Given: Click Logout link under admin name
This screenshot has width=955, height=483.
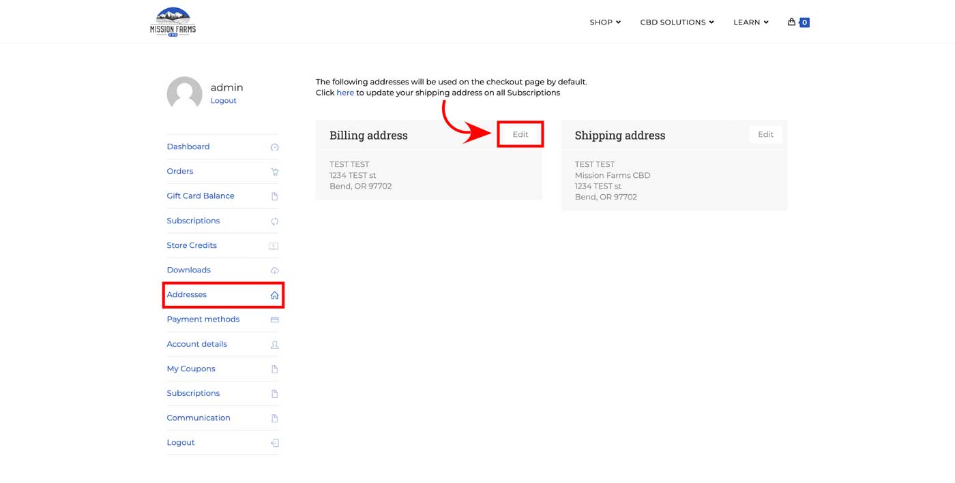Looking at the screenshot, I should (223, 101).
